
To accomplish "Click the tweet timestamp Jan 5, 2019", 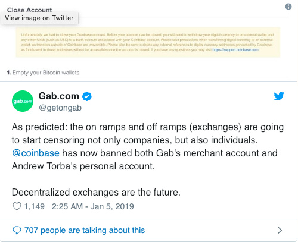I will click(x=93, y=206).
